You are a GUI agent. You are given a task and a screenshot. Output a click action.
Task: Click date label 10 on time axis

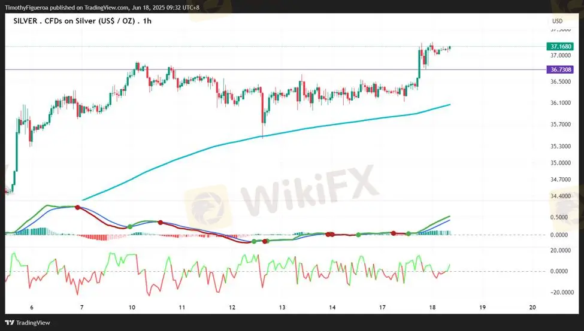[x=132, y=308]
